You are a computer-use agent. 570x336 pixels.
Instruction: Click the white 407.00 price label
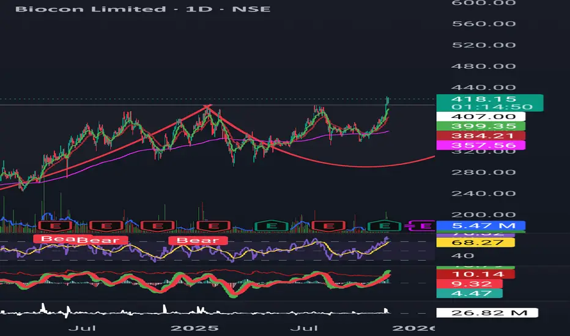tap(481, 117)
